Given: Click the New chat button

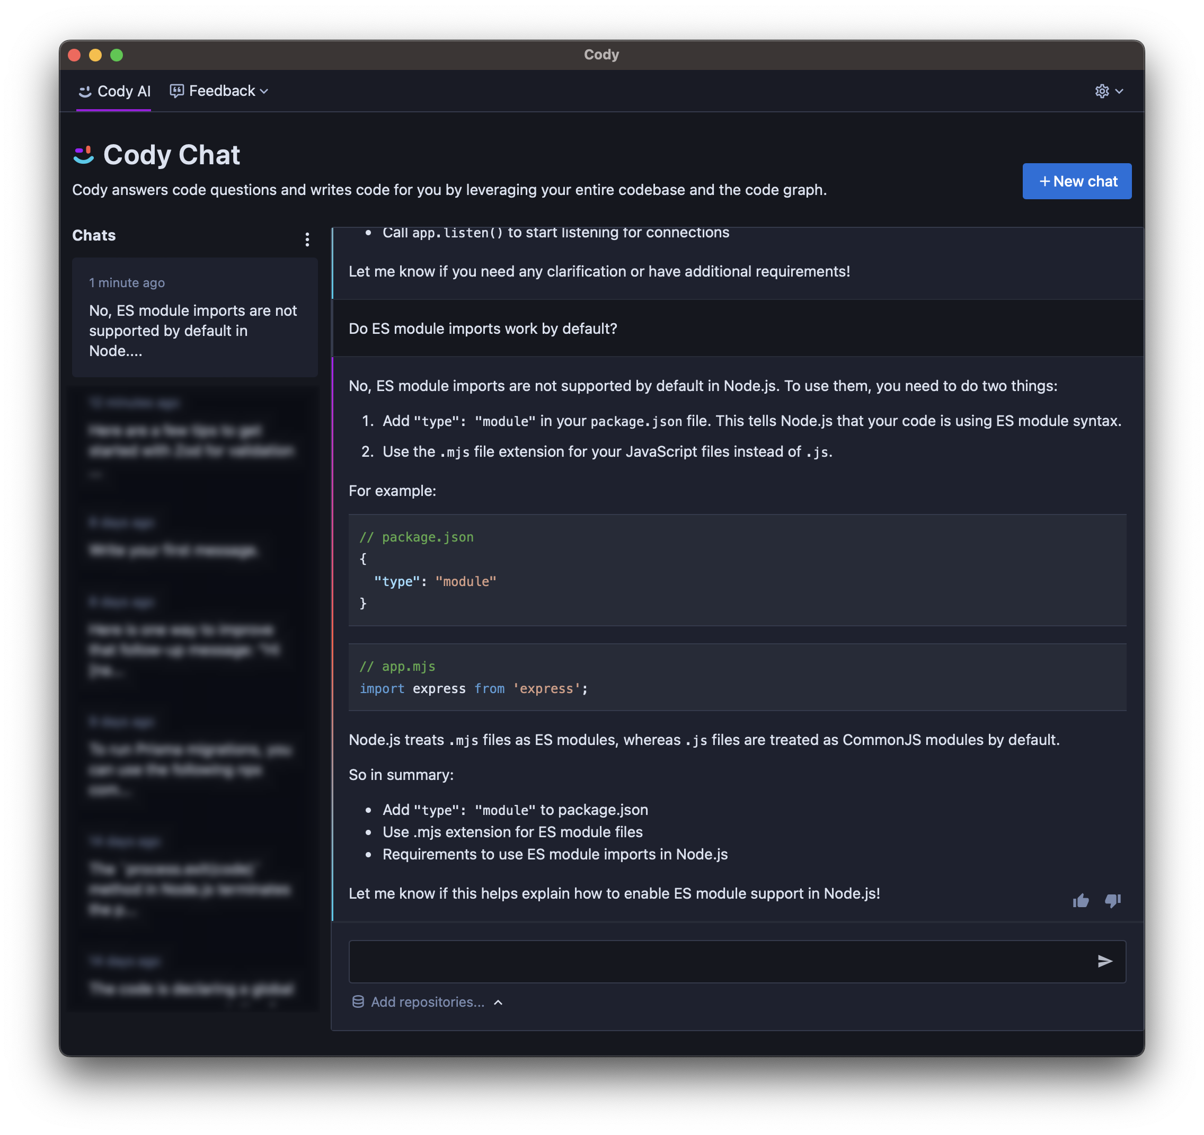Looking at the screenshot, I should click(1076, 180).
